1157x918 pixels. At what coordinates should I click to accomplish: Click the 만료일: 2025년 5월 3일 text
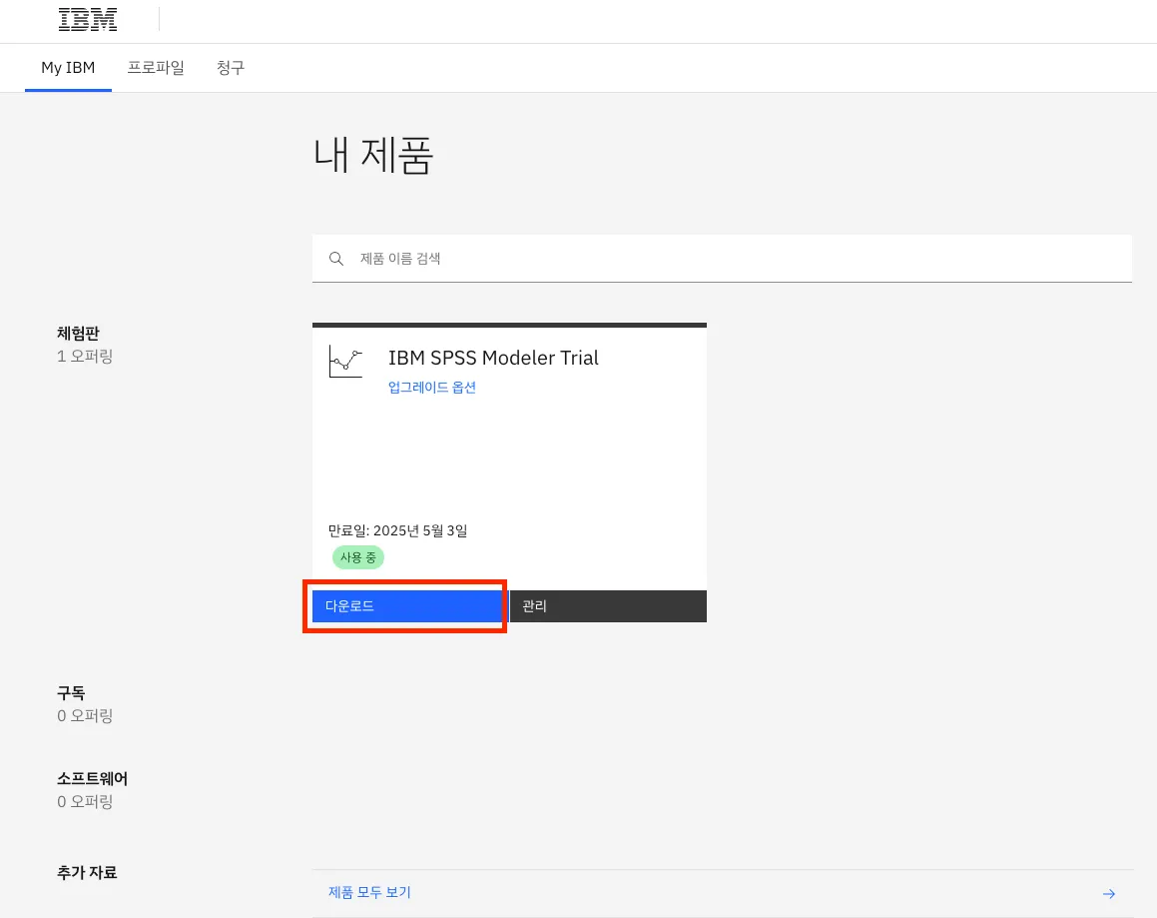point(397,530)
